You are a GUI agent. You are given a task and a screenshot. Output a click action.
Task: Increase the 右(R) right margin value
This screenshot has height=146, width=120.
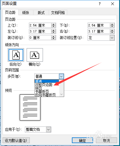tap(112, 30)
